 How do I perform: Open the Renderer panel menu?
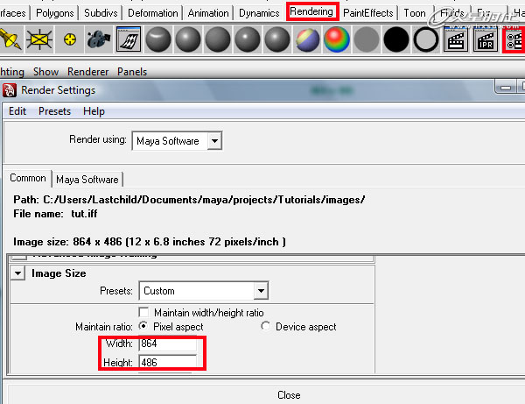pos(88,72)
